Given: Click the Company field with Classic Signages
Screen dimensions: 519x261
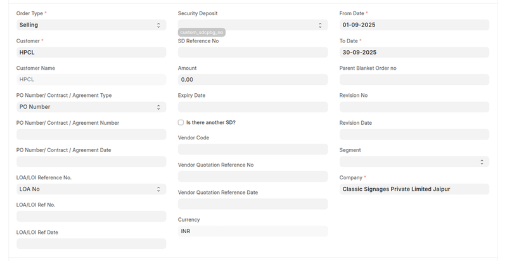Looking at the screenshot, I should (x=414, y=189).
